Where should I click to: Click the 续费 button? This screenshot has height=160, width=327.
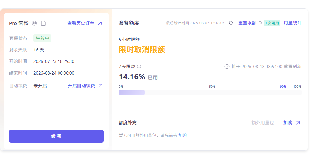click(56, 136)
